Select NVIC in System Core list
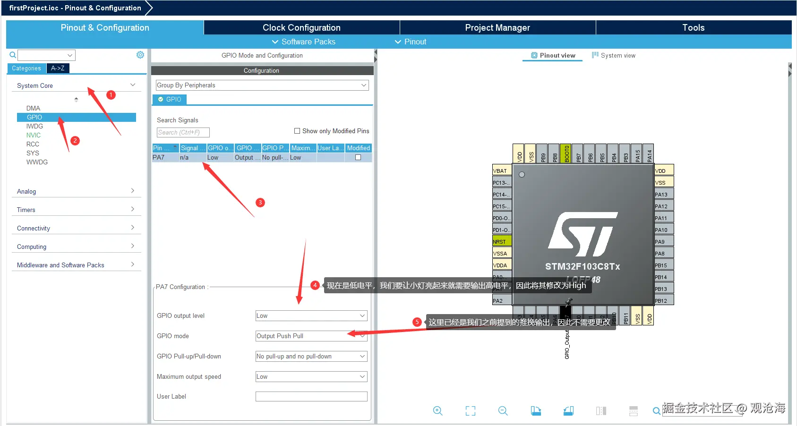Viewport: 797px width, 426px height. pyautogui.click(x=34, y=135)
